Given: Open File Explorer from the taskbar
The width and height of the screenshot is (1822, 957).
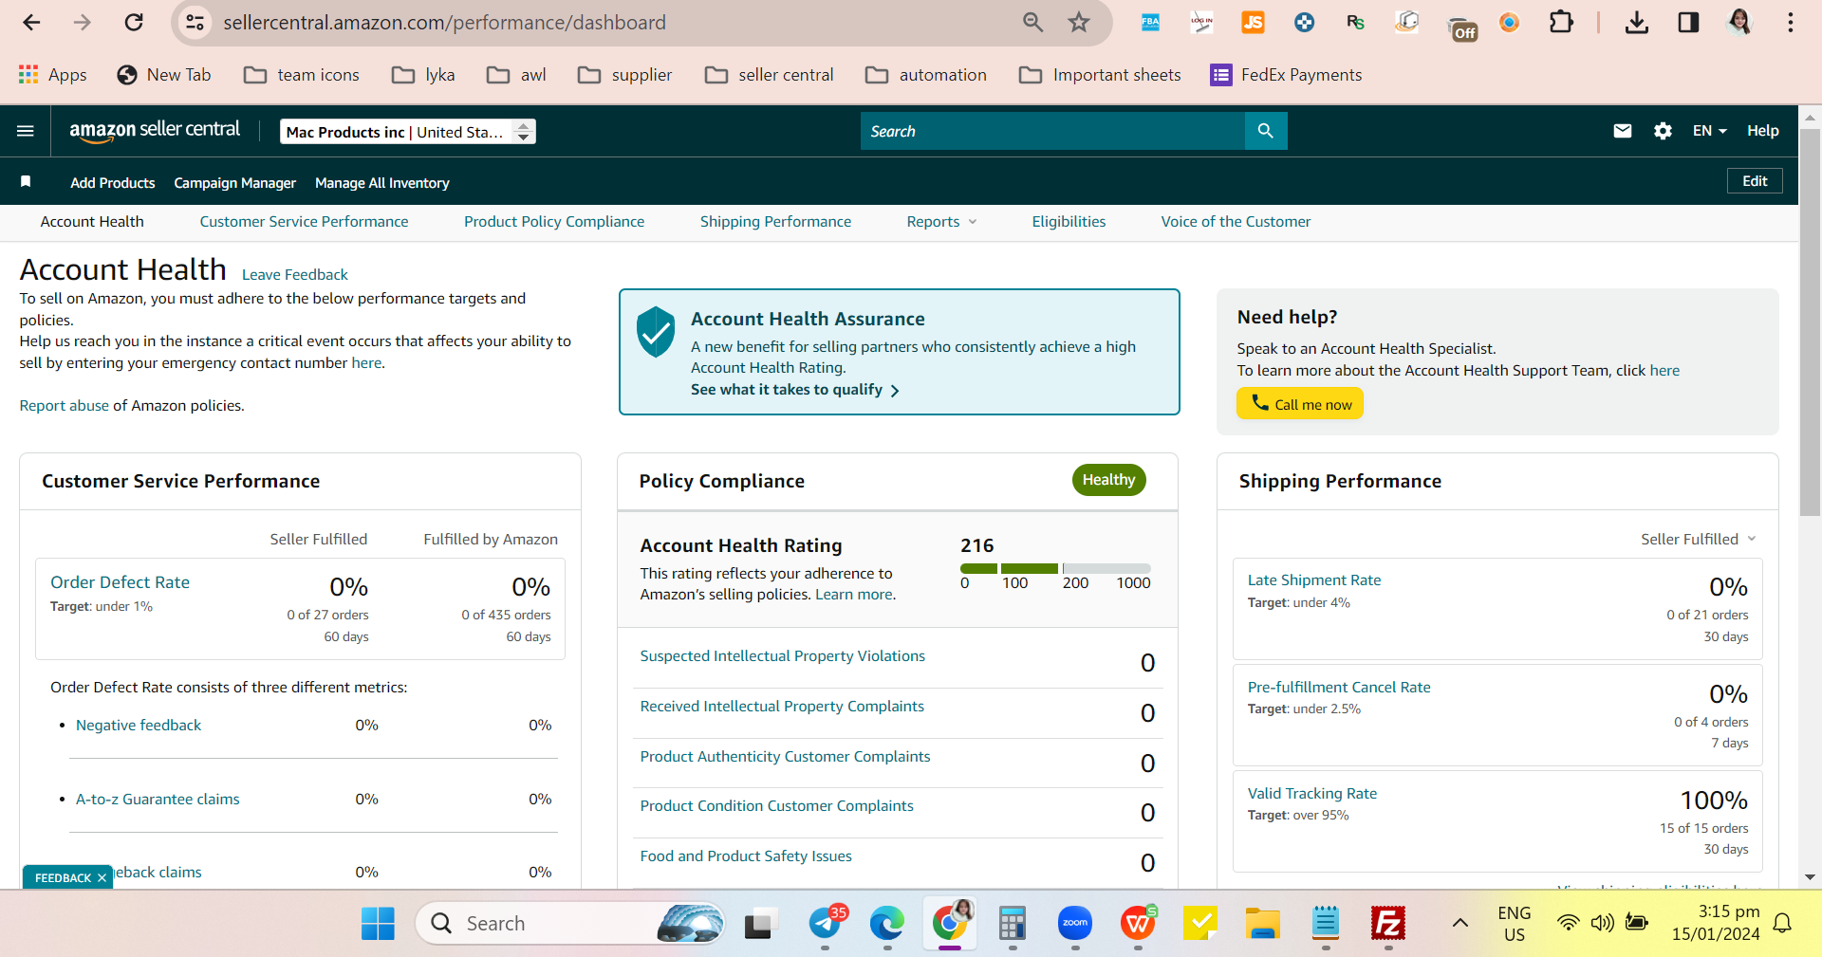Looking at the screenshot, I should coord(1263,923).
